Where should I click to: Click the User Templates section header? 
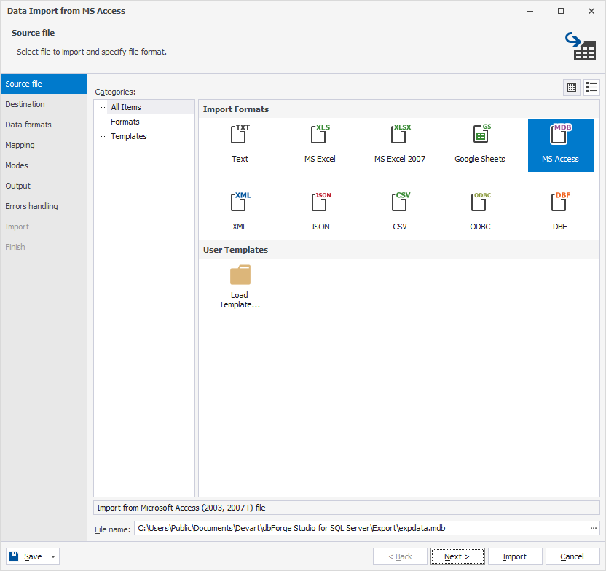399,250
